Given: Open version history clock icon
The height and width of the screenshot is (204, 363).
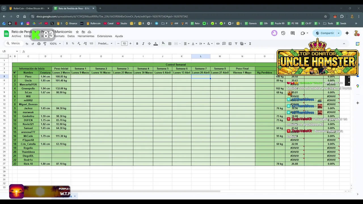Looking at the screenshot, I should tap(283, 33).
